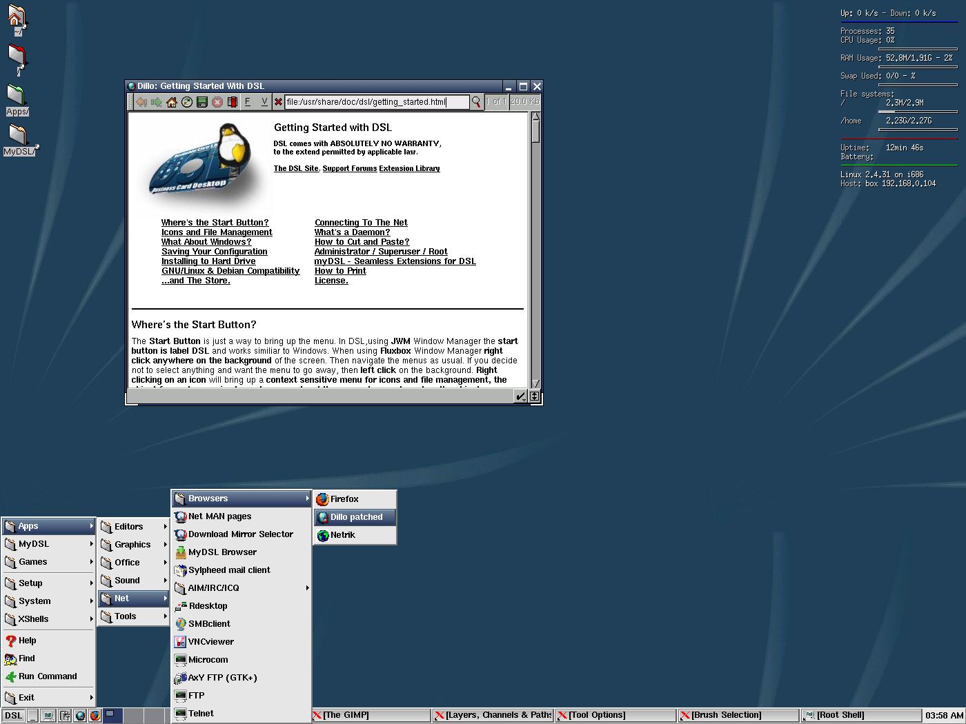Expand the Games menu entry
Image resolution: width=966 pixels, height=724 pixels.
(48, 562)
